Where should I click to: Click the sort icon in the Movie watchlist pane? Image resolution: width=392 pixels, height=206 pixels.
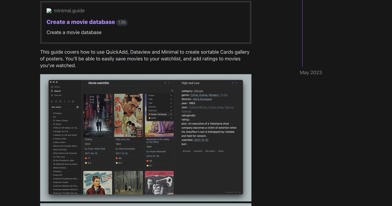(172, 90)
